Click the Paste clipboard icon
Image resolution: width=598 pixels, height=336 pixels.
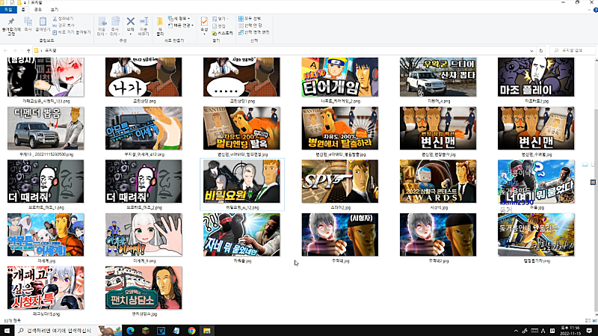[x=43, y=22]
